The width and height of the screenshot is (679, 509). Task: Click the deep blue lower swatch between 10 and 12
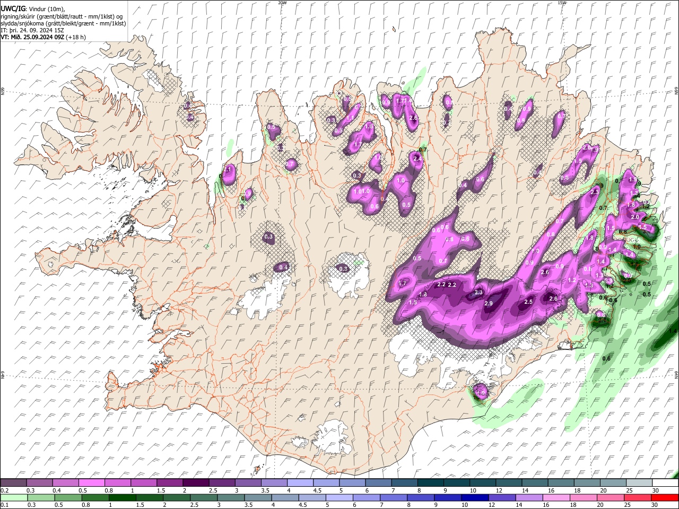[x=474, y=497]
